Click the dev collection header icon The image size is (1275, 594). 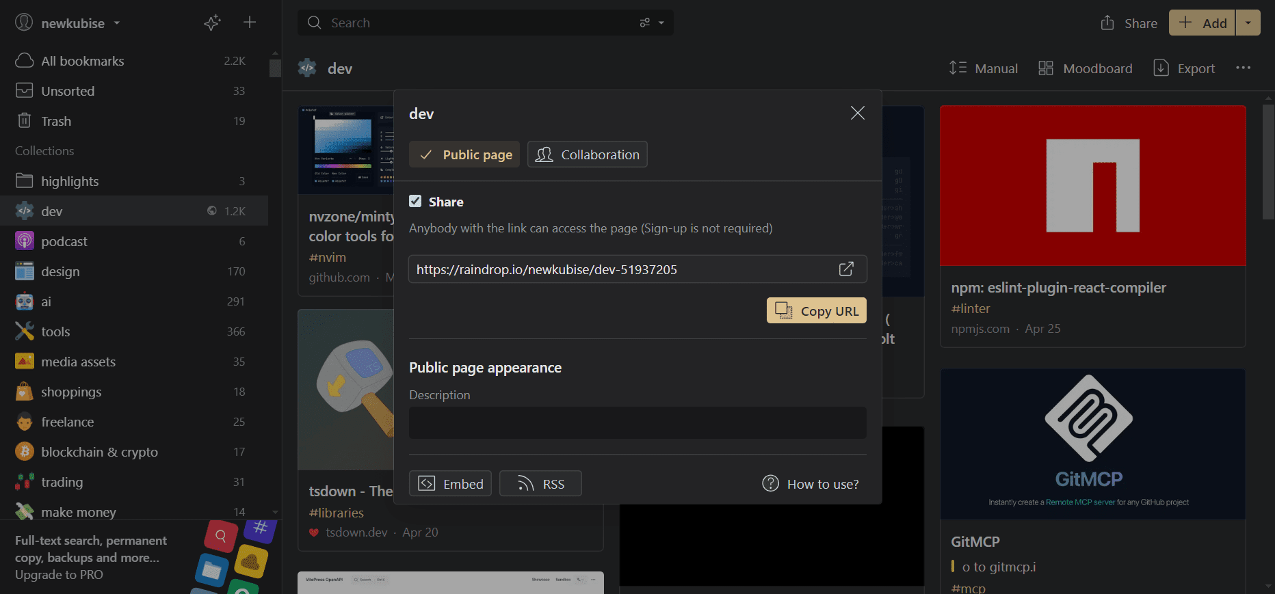[307, 68]
